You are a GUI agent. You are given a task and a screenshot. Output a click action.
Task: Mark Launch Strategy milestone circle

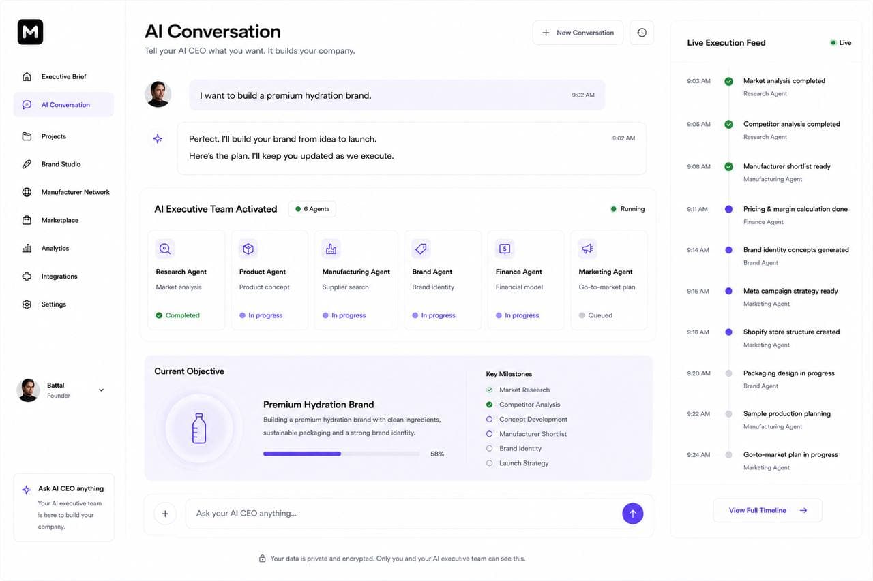pyautogui.click(x=489, y=463)
